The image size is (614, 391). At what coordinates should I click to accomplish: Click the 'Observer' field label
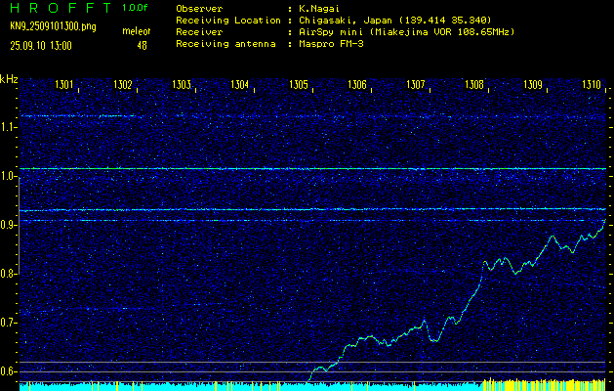click(199, 8)
